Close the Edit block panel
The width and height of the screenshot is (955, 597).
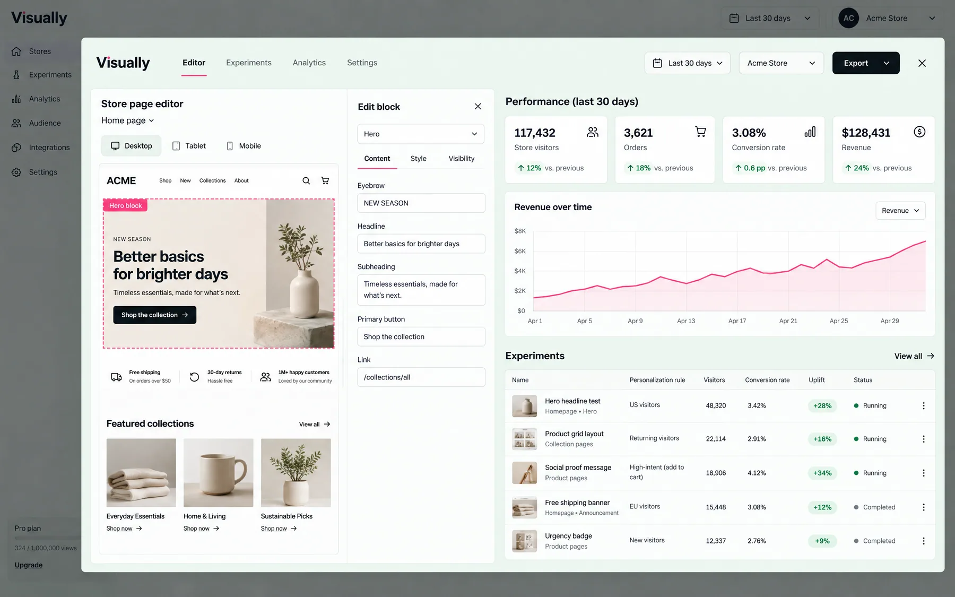tap(477, 107)
